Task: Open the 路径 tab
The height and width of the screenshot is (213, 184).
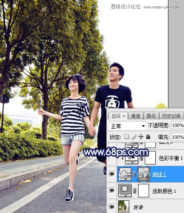Action: coord(151,116)
